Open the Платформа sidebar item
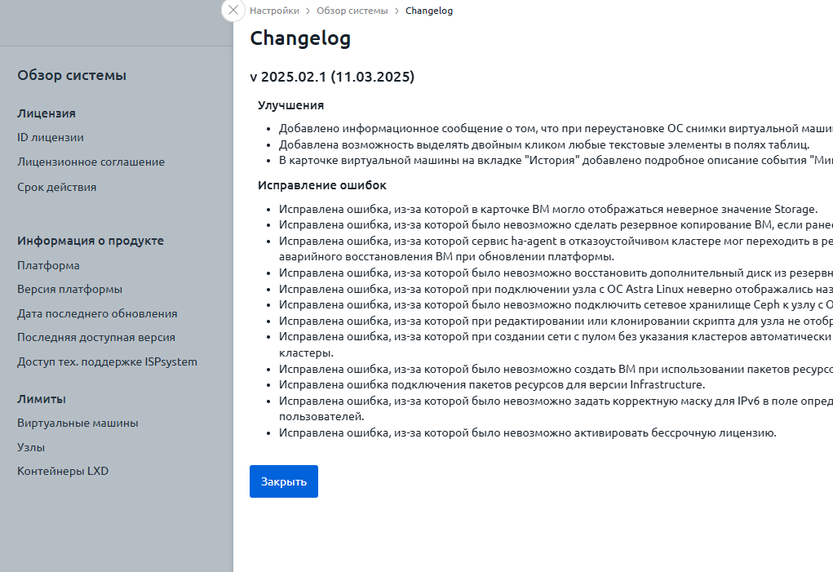Screen dimensions: 833x572 click(48, 265)
